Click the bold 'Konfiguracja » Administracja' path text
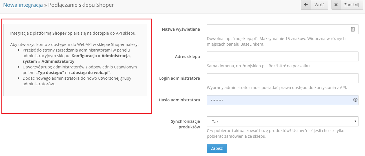 pyautogui.click(x=77, y=58)
